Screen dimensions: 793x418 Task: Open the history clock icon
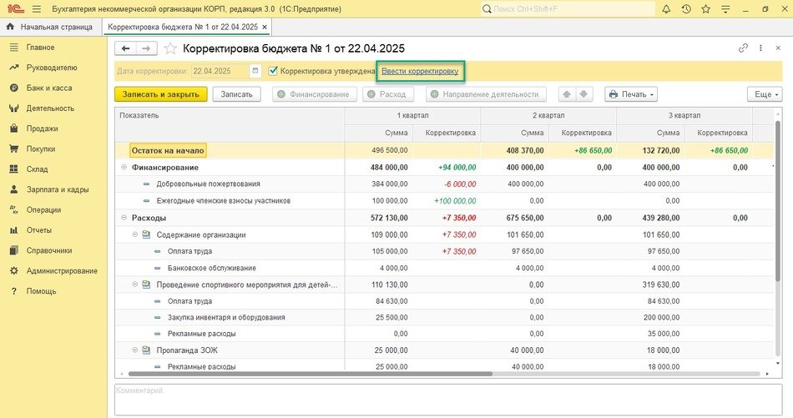tap(686, 9)
